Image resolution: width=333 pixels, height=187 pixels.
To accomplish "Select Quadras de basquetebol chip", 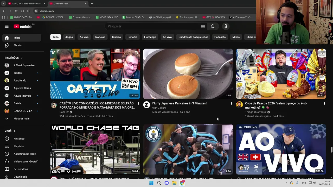I will 193,37.
